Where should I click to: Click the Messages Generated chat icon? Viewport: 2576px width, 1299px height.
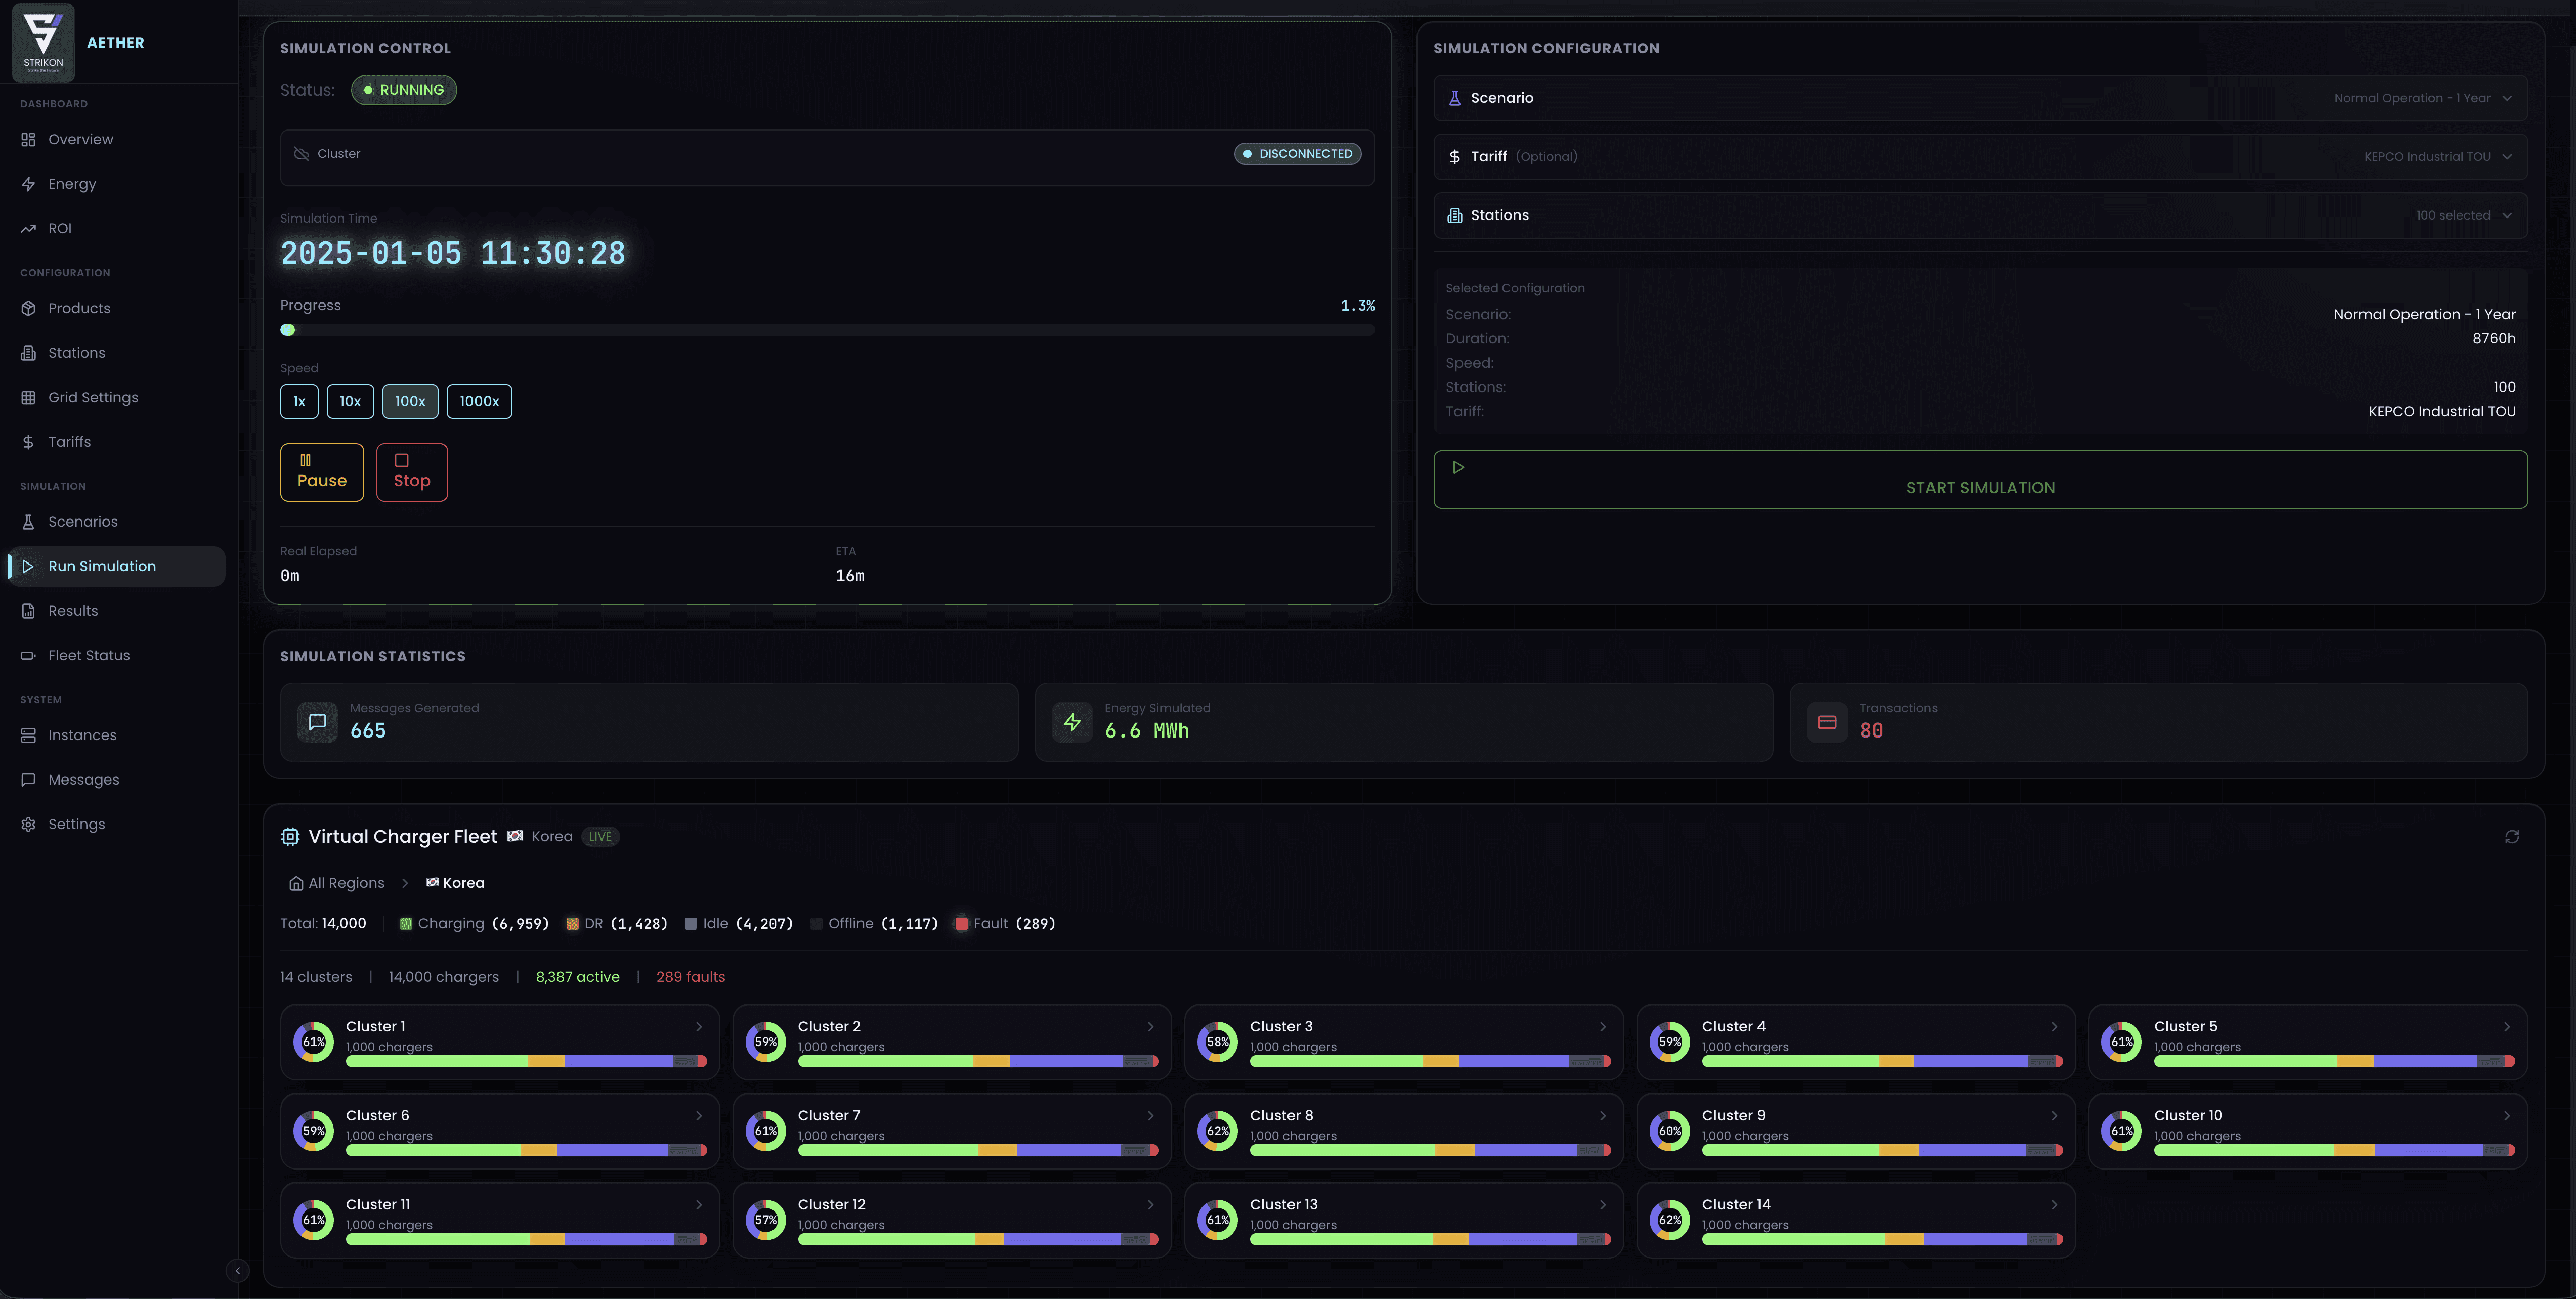[317, 722]
